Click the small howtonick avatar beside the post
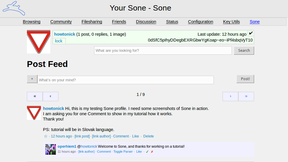 pyautogui.click(x=34, y=113)
